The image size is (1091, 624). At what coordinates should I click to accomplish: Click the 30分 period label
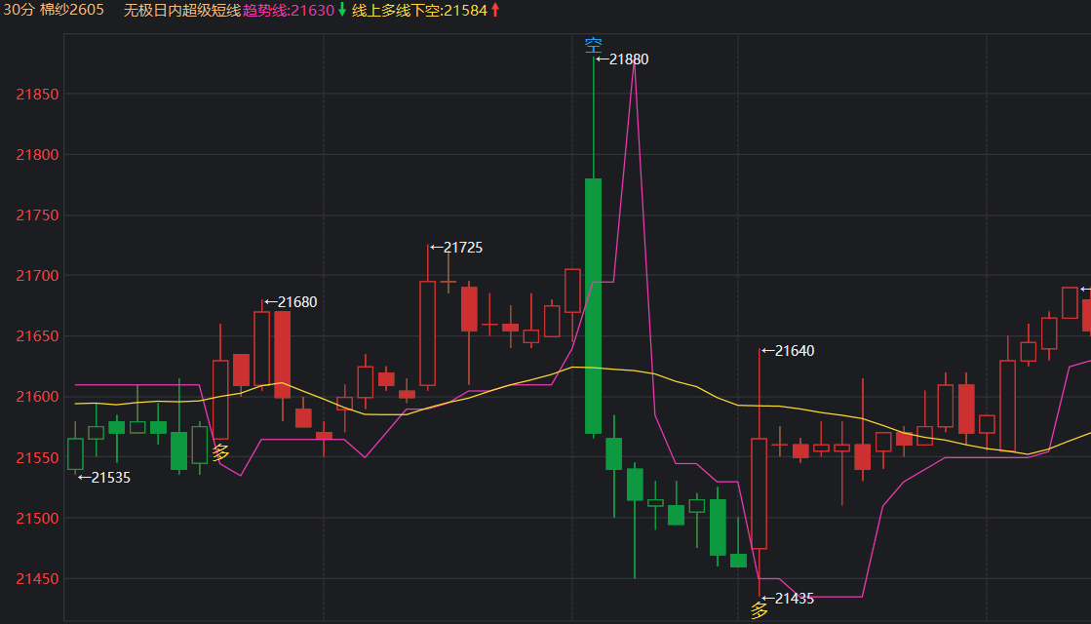pyautogui.click(x=19, y=10)
